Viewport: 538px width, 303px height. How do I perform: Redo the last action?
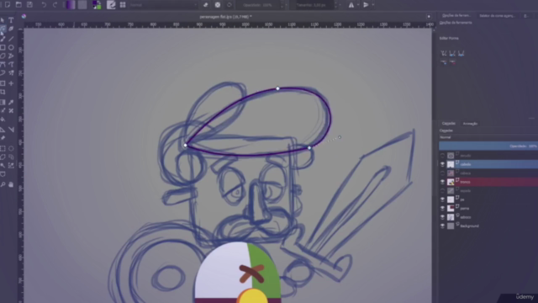pos(55,5)
